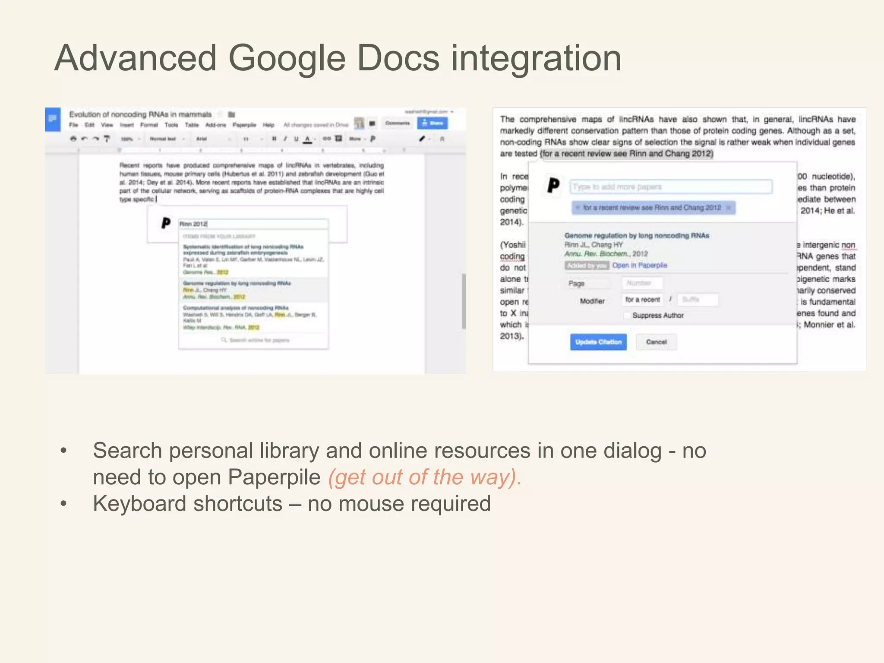Click the All changes saved in Drive status
This screenshot has width=884, height=663.
(x=316, y=125)
